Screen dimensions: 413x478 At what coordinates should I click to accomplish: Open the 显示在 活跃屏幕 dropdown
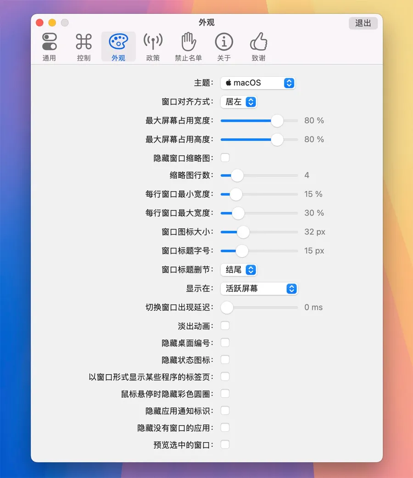coord(259,289)
